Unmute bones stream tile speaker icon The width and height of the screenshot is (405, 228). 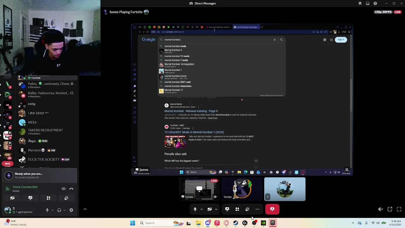(215, 197)
